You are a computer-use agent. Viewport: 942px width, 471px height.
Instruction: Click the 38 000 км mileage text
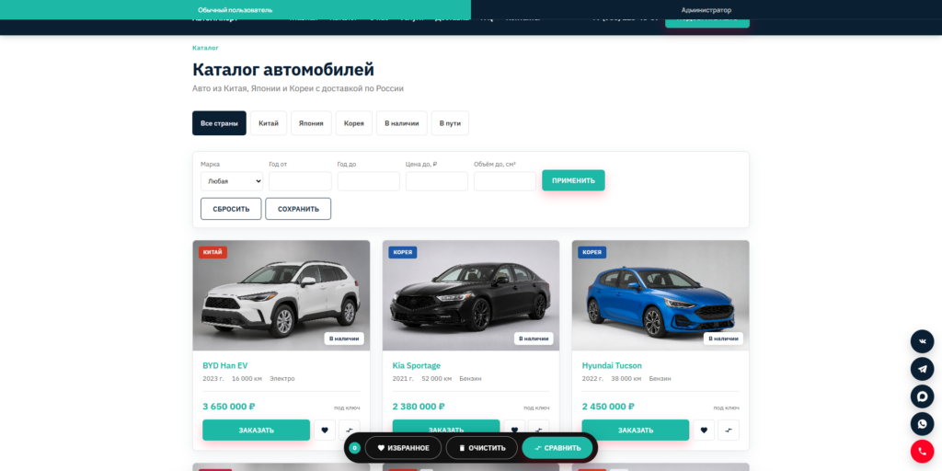626,379
